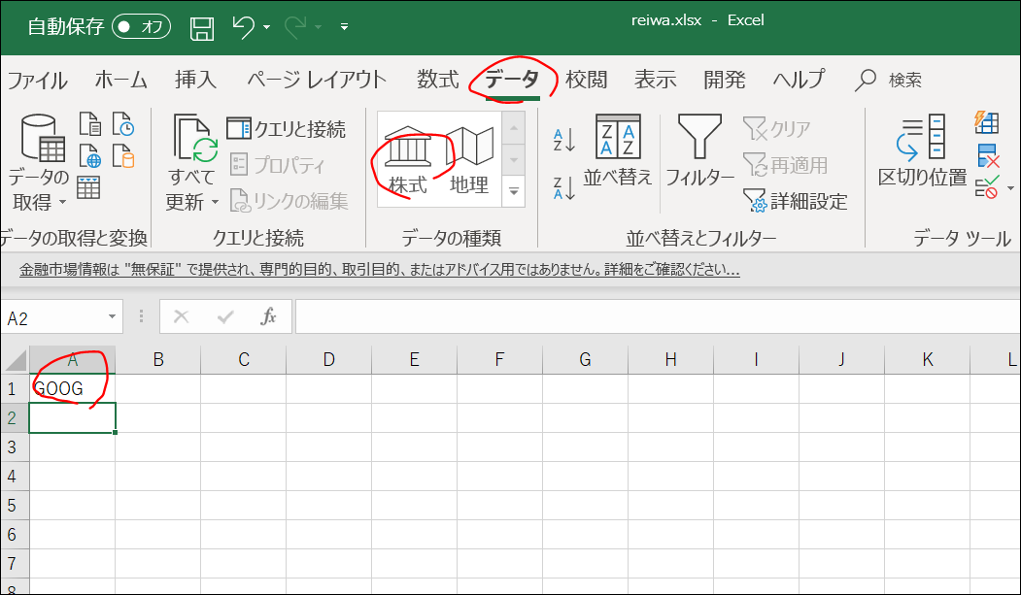Screen dimensions: 1021x595
Task: Click the リンクの編集 button
Action: point(289,201)
